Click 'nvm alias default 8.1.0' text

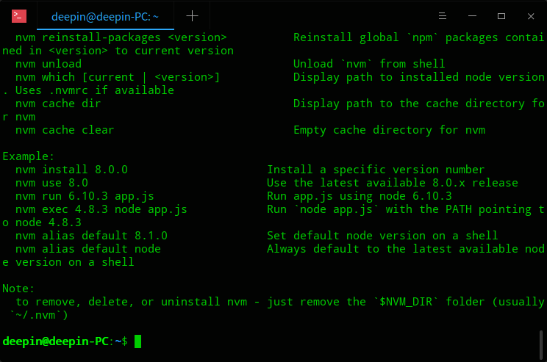click(91, 236)
